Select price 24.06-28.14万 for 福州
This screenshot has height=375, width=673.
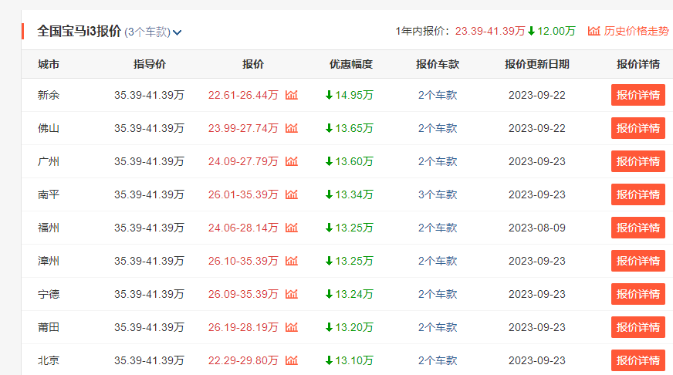(243, 228)
